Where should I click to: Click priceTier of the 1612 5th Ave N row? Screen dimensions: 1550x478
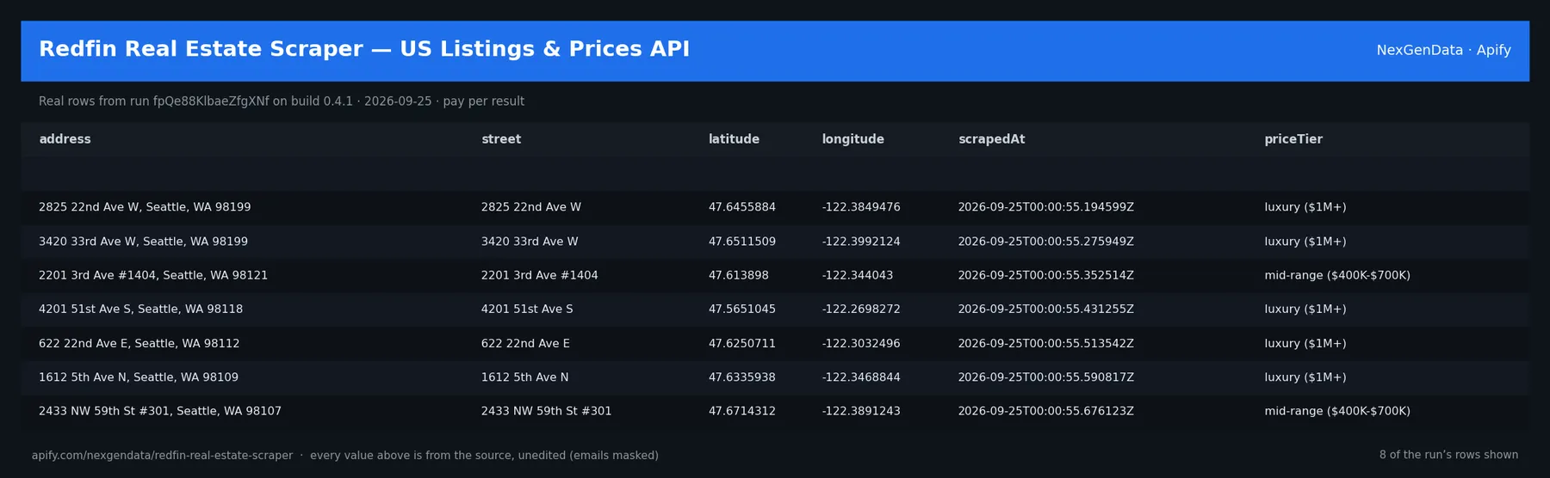point(1305,377)
